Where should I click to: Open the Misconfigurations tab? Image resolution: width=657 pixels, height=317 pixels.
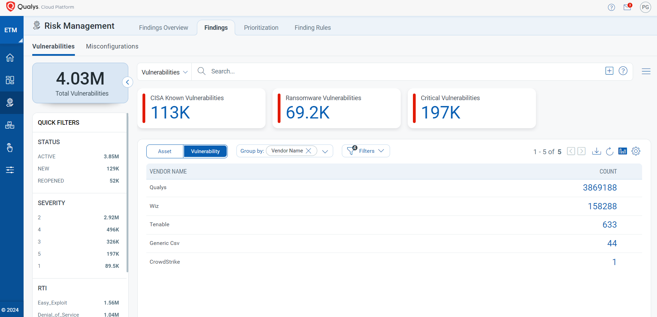(x=112, y=46)
